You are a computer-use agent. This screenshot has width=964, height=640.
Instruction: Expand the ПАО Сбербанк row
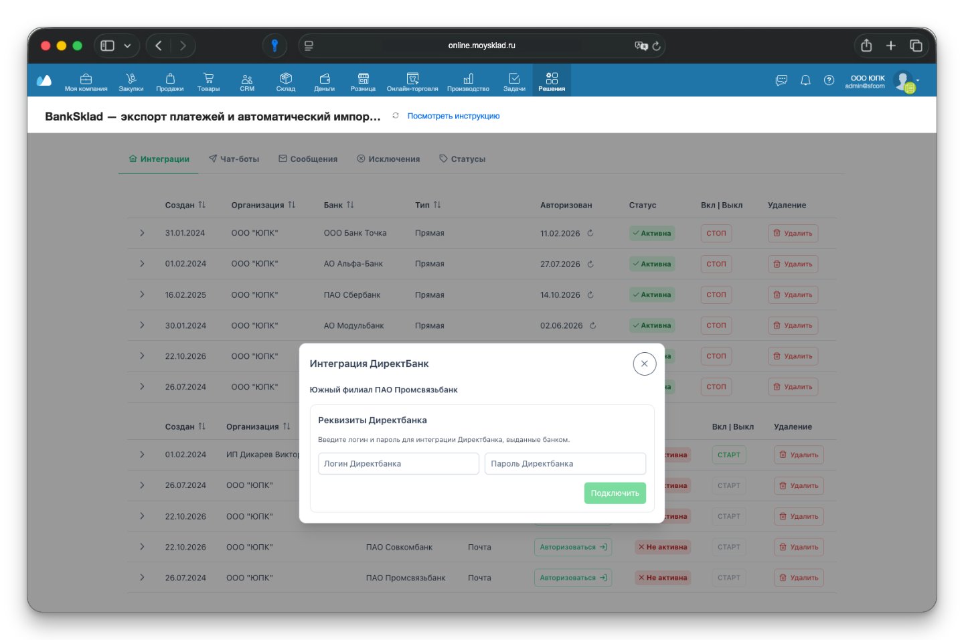point(142,295)
